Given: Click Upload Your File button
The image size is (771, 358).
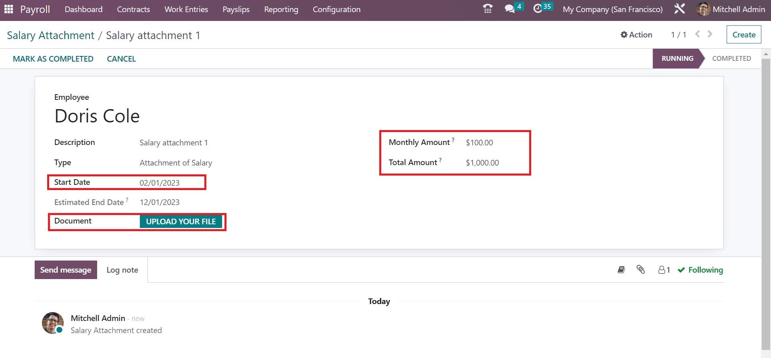Looking at the screenshot, I should [x=181, y=221].
